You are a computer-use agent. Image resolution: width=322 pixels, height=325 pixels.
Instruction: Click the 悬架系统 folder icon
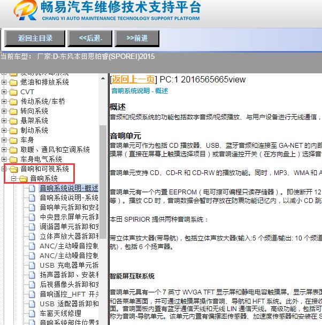click(x=13, y=121)
